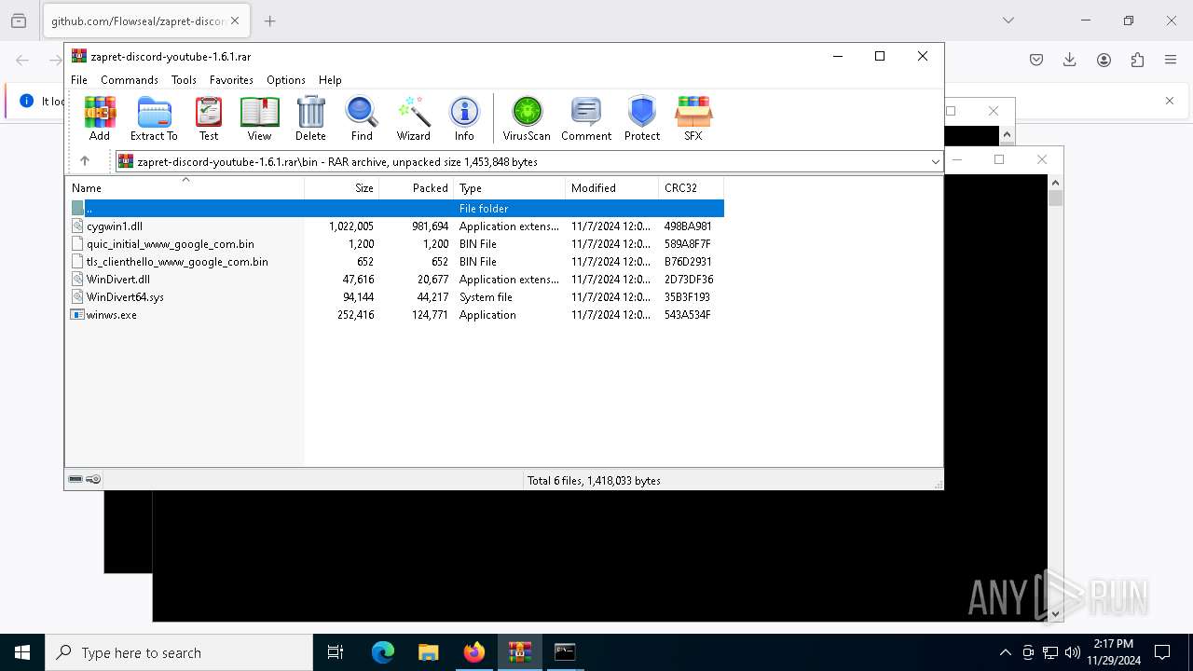Close the github.com browser tab
The image size is (1193, 671).
[235, 21]
